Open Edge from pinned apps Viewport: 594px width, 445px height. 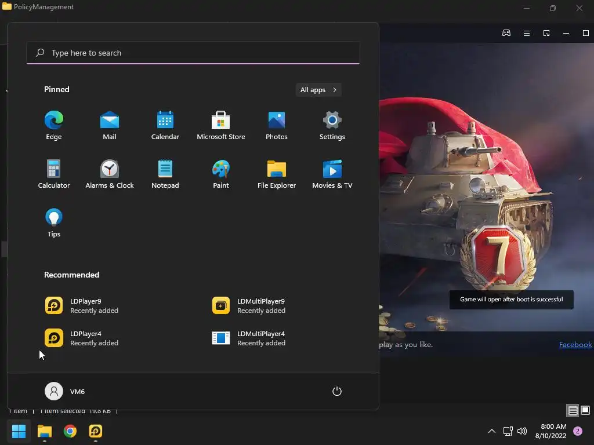point(54,126)
